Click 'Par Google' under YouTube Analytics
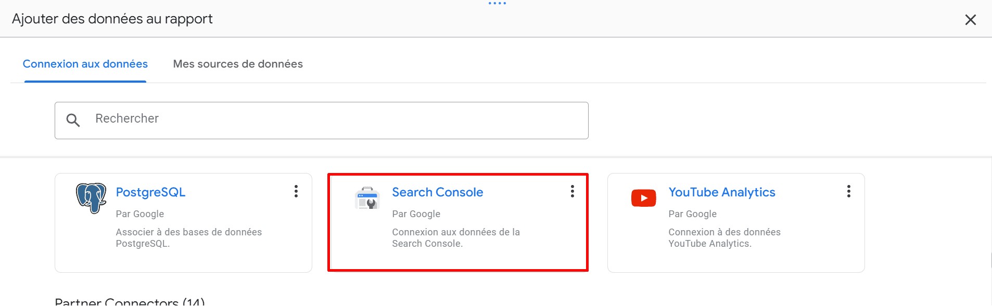Screen dimensions: 992x306 pyautogui.click(x=693, y=214)
